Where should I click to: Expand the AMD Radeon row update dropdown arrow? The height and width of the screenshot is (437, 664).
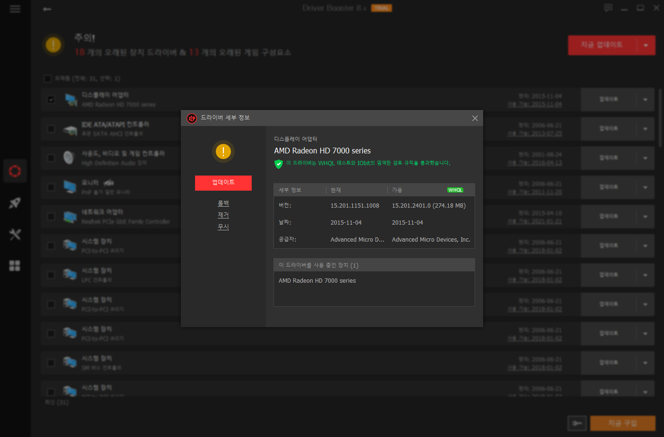[645, 100]
